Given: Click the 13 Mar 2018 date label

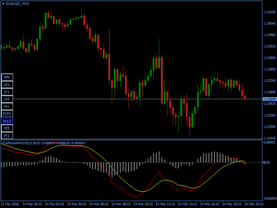Looking at the screenshot, I should point(10,204).
